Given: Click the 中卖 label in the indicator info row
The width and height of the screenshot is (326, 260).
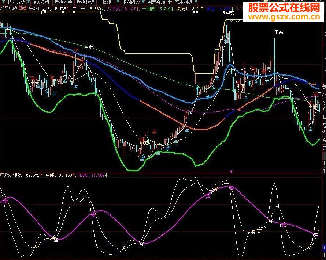Looking at the screenshot, I should pyautogui.click(x=228, y=12).
